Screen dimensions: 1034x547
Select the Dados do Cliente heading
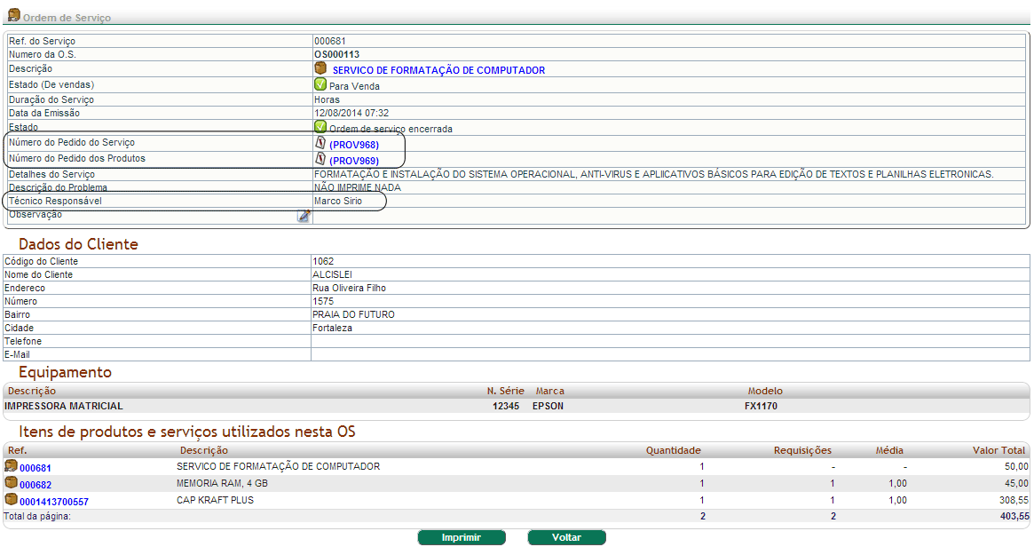point(78,244)
